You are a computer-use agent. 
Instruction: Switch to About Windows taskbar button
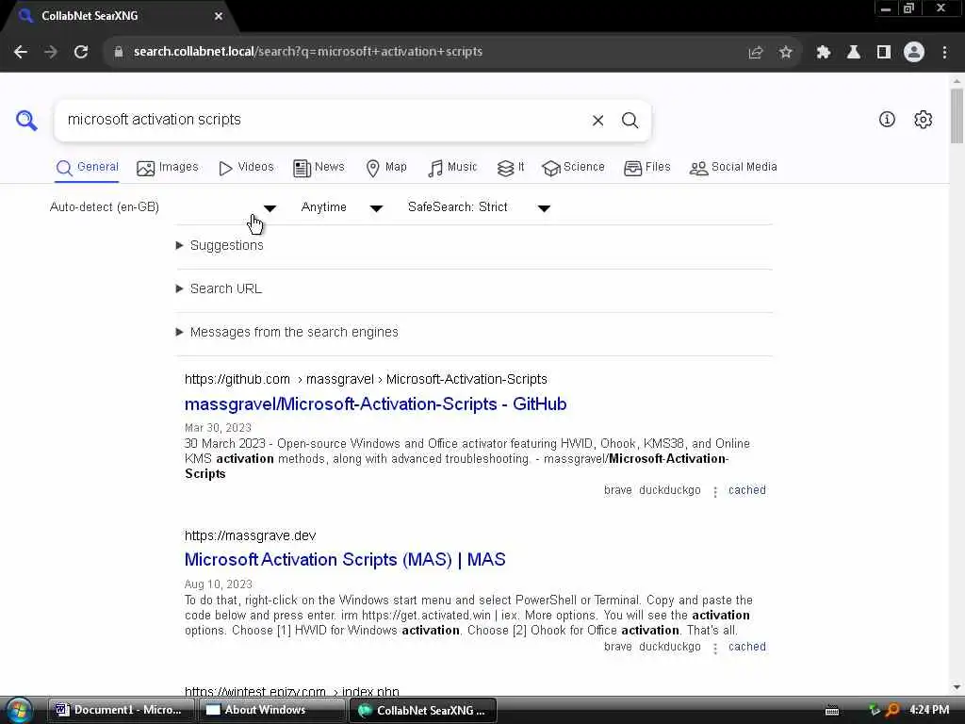pos(270,711)
